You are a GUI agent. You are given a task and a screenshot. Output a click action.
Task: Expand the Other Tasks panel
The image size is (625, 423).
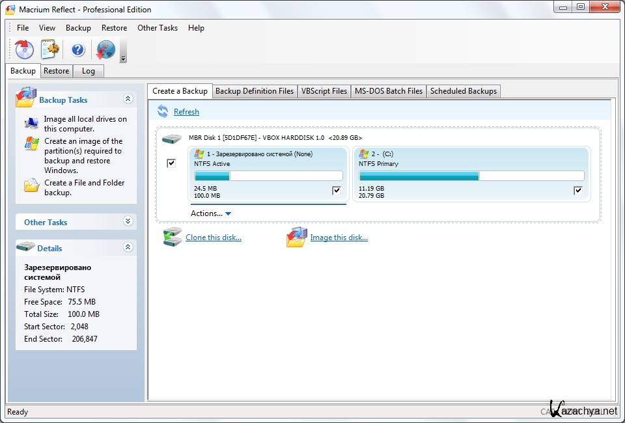(128, 222)
